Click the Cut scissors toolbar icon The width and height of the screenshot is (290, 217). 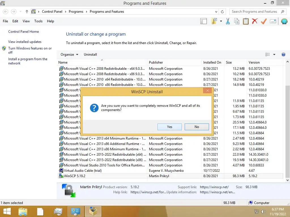(228, 21)
